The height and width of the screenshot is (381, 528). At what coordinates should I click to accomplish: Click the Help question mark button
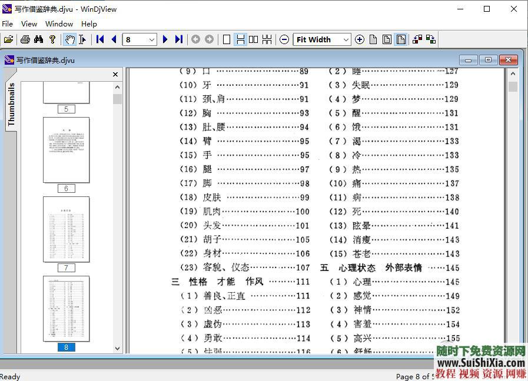click(52, 39)
